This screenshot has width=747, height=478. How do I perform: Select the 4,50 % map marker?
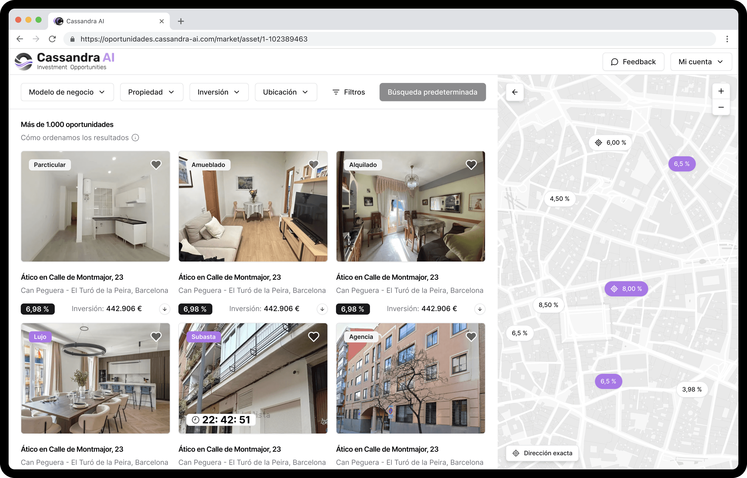pyautogui.click(x=559, y=199)
